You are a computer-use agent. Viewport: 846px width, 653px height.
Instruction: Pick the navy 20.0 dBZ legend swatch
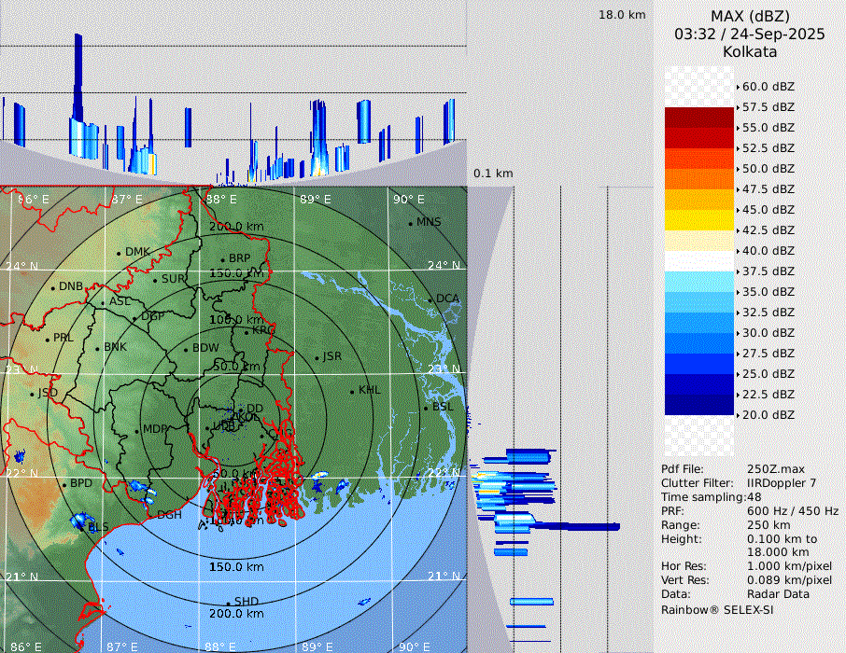(x=699, y=404)
